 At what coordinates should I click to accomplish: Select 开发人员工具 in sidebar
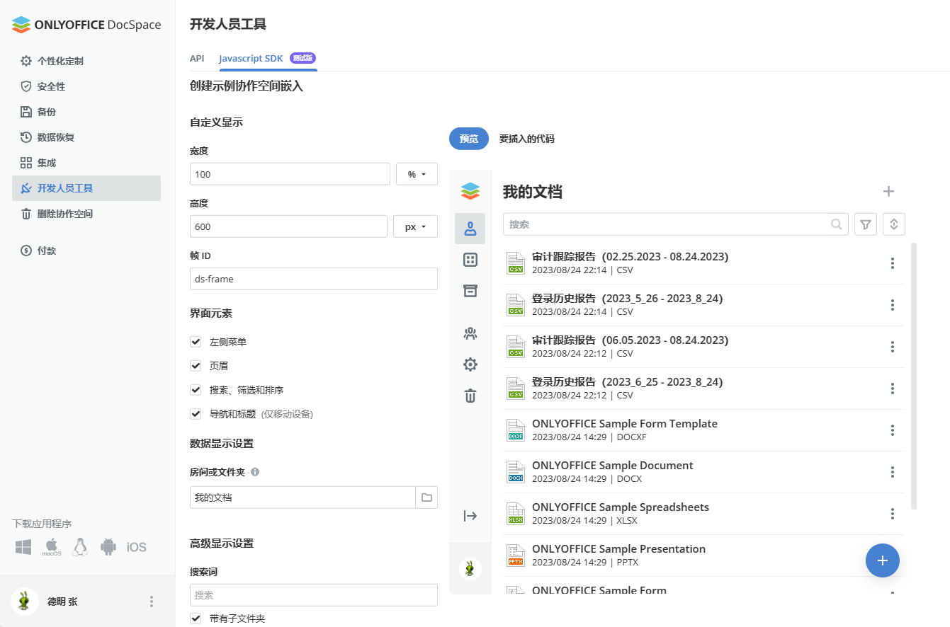point(86,188)
